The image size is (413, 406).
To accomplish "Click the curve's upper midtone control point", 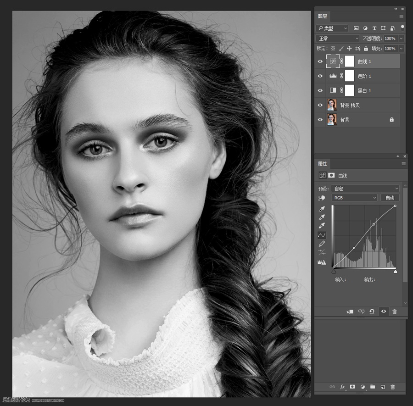I will point(374,224).
